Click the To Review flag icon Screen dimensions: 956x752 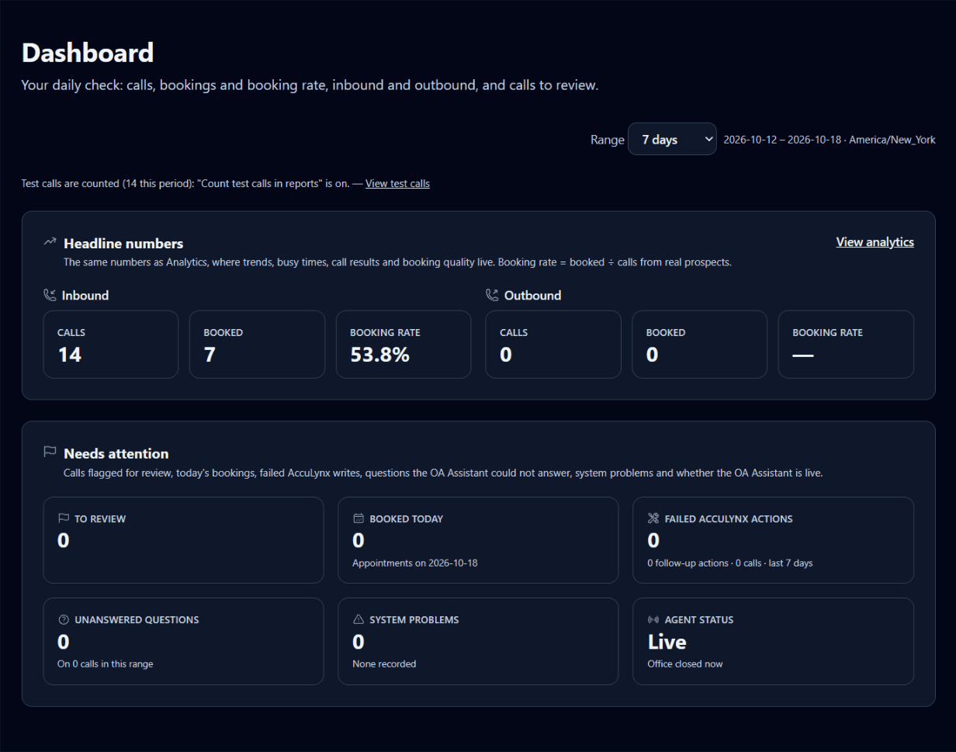(x=64, y=518)
